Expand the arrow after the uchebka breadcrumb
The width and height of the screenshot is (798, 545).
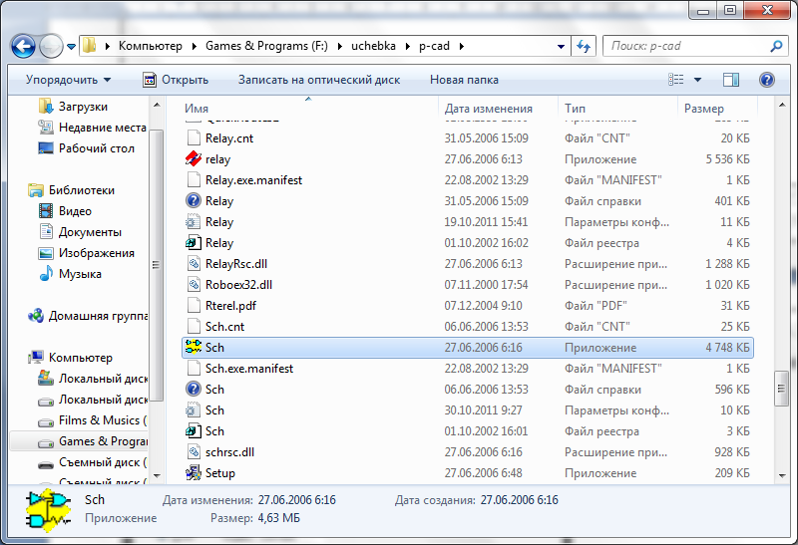[x=408, y=46]
